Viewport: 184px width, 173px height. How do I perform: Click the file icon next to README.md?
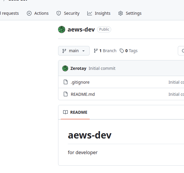click(65, 94)
